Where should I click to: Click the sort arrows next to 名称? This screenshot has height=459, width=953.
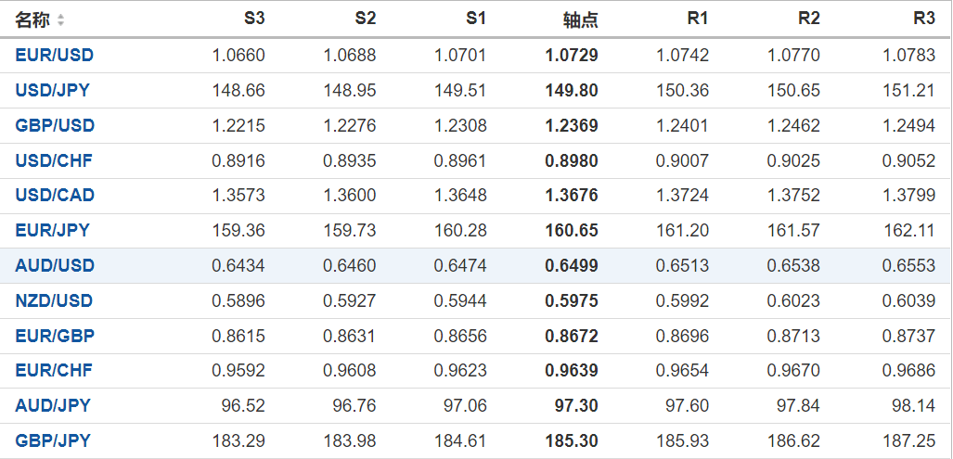tap(61, 19)
